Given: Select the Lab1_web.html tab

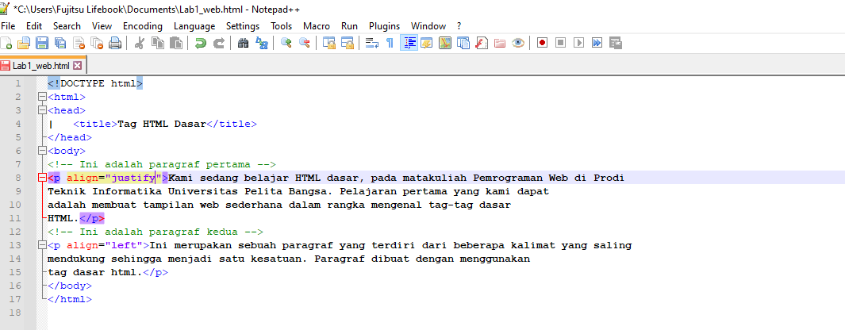Looking at the screenshot, I should pyautogui.click(x=41, y=66).
